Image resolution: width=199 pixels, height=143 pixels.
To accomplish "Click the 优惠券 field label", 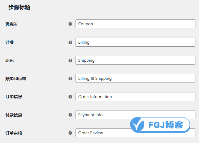I will click(12, 24).
